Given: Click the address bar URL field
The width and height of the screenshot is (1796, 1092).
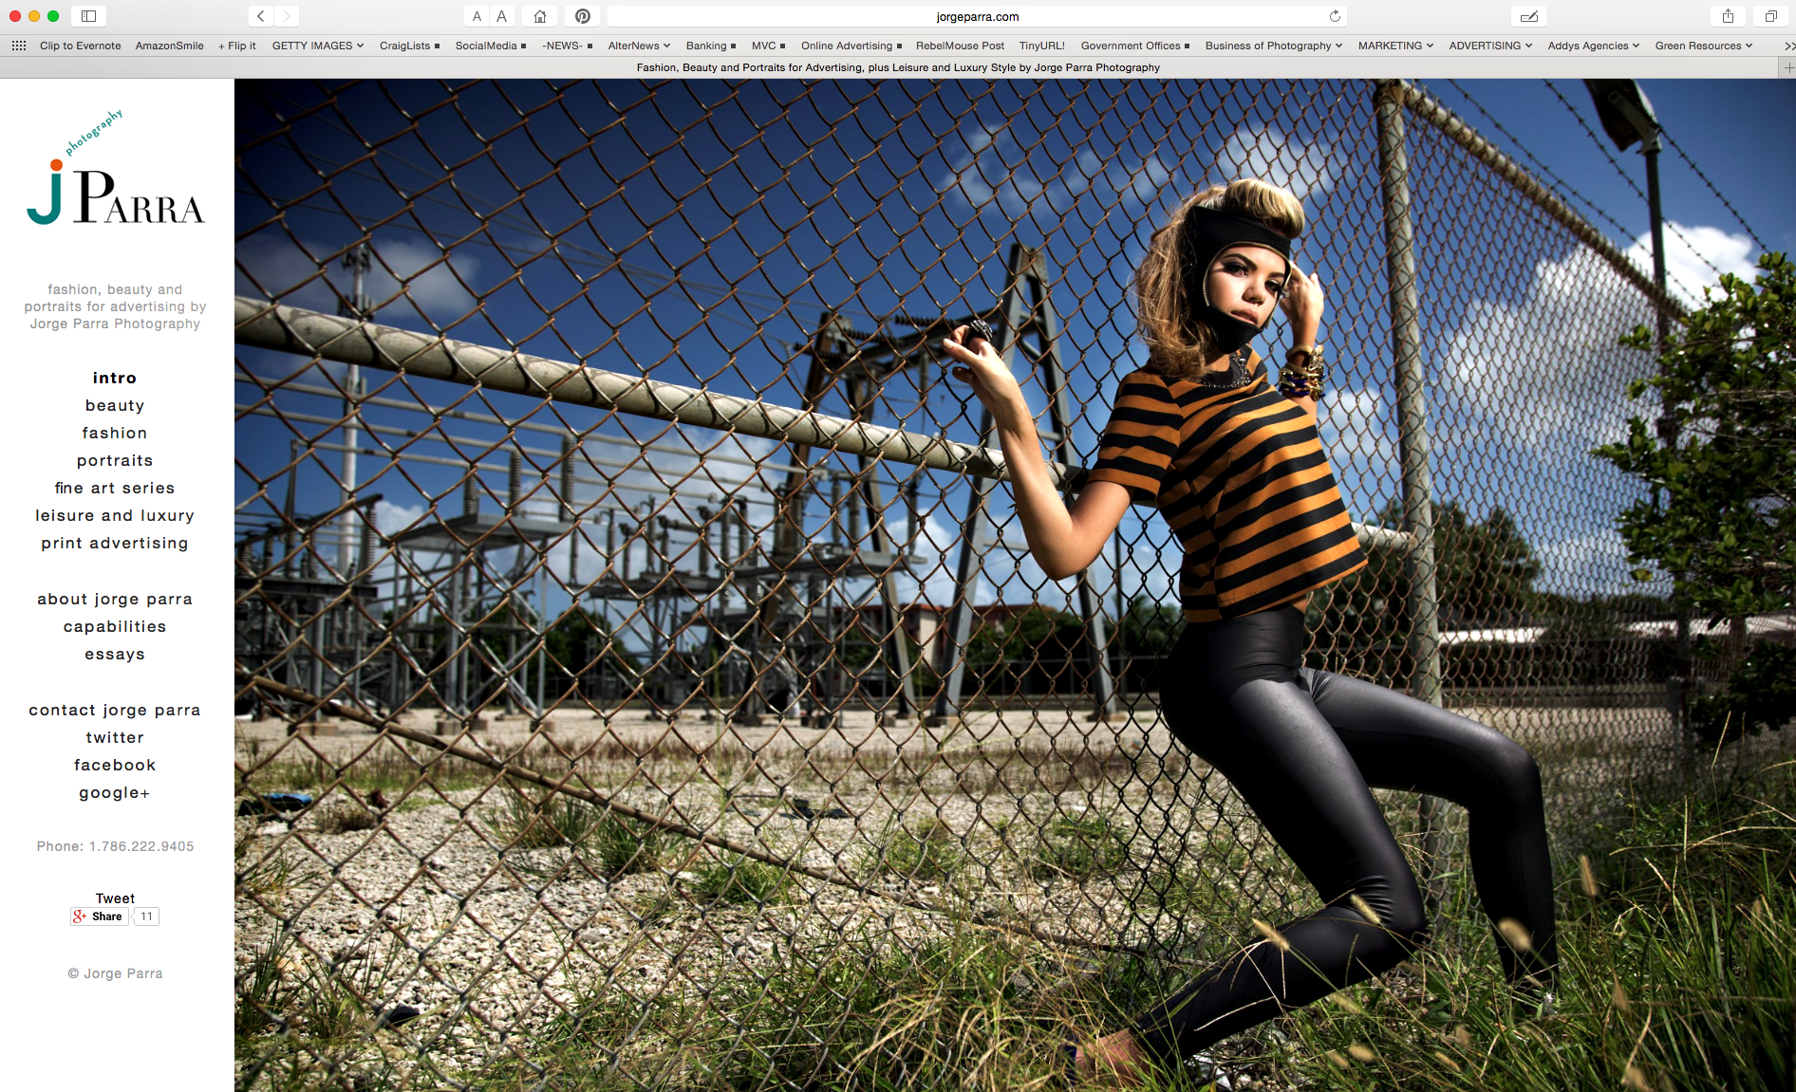Looking at the screenshot, I should point(976,16).
